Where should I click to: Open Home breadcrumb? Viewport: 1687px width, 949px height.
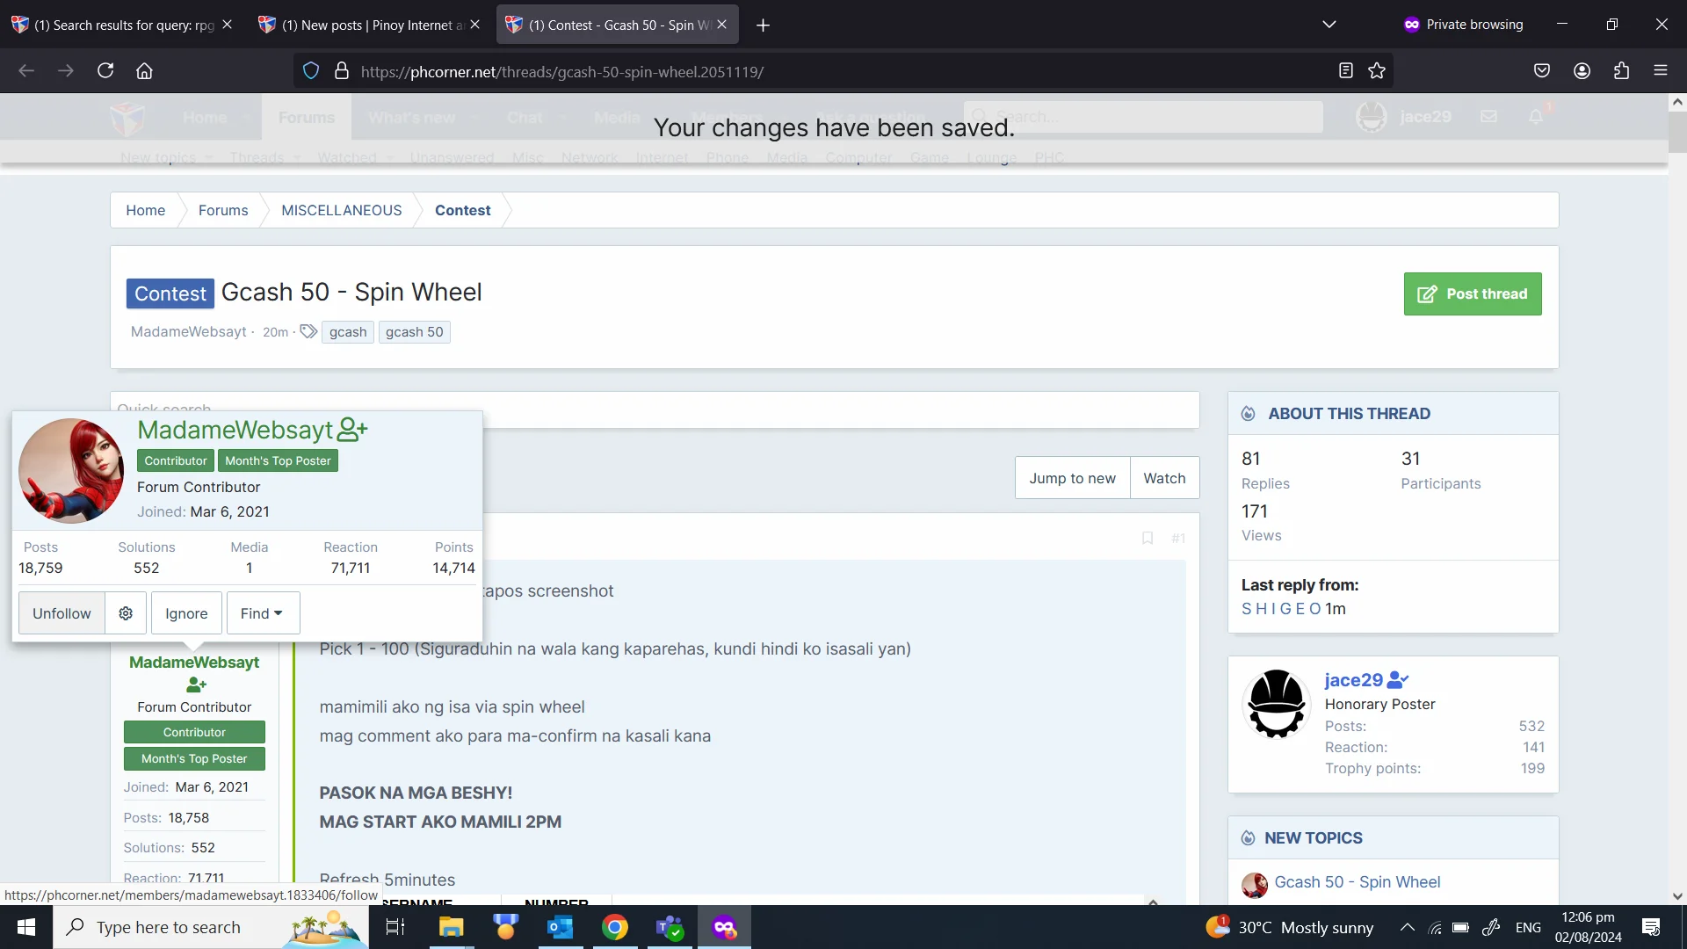tap(145, 210)
